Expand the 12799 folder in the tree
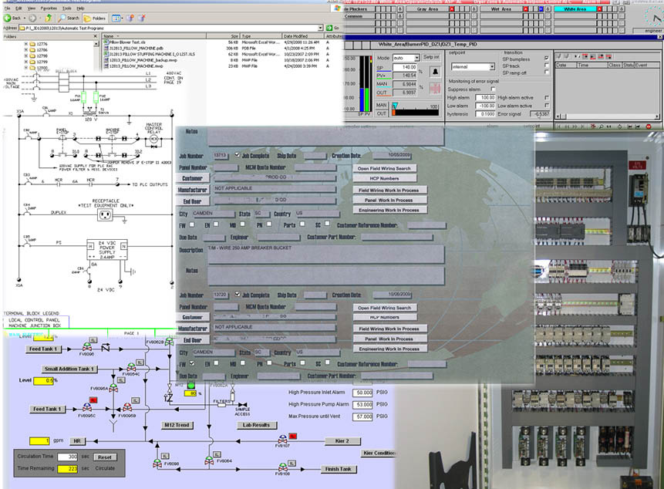This screenshot has height=489, width=664. tap(25, 62)
